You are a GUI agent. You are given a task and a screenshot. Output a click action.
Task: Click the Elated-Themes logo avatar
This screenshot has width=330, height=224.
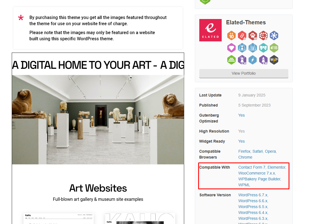coord(210,30)
